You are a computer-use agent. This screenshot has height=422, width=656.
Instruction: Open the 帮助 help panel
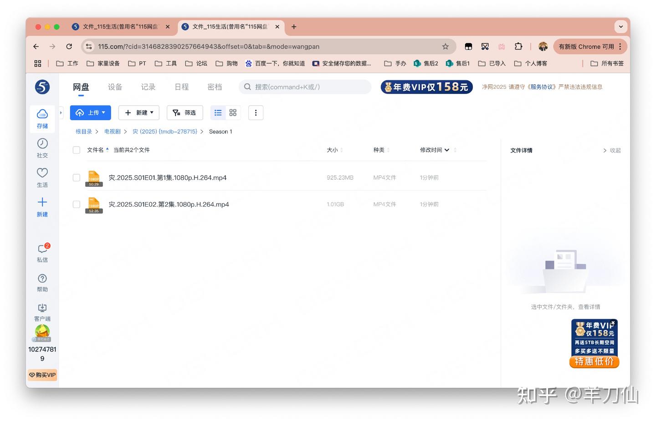[x=42, y=282]
